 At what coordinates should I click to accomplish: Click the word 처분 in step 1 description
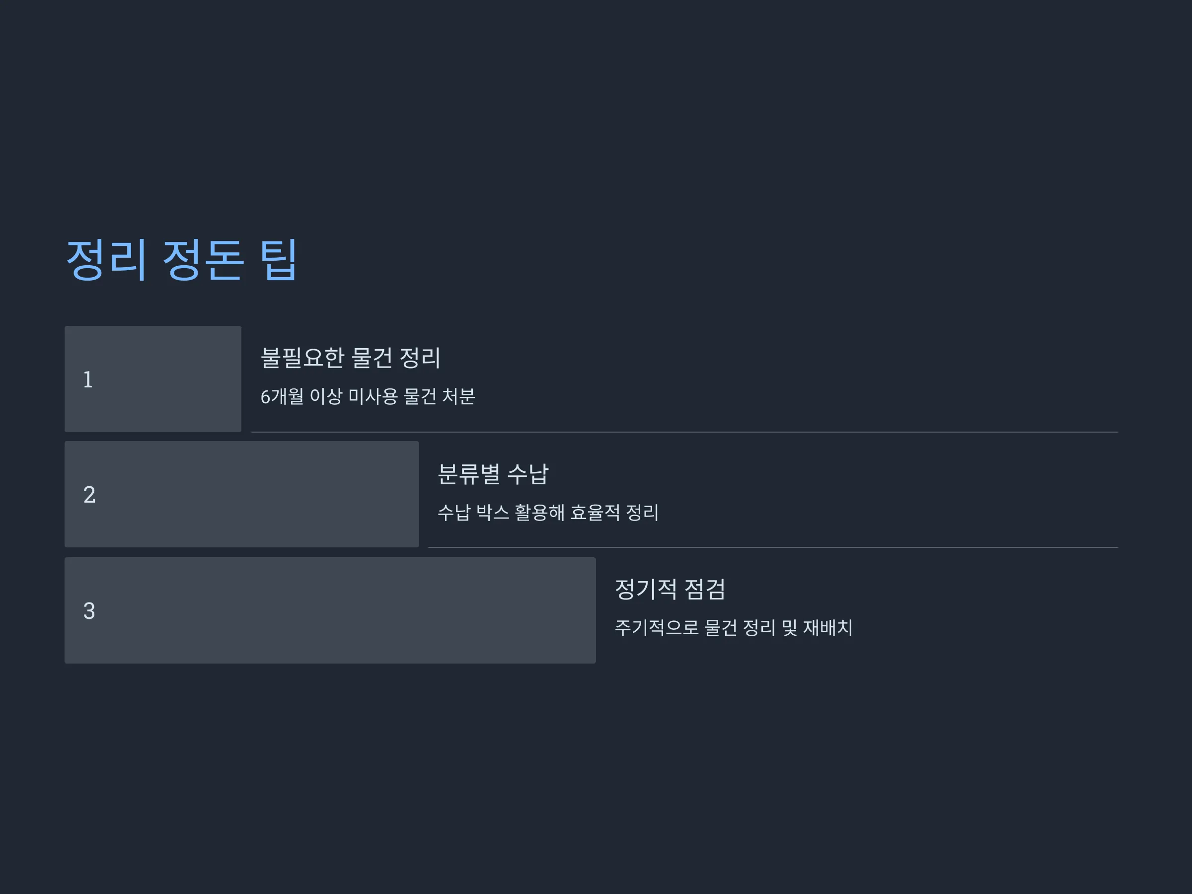(458, 396)
